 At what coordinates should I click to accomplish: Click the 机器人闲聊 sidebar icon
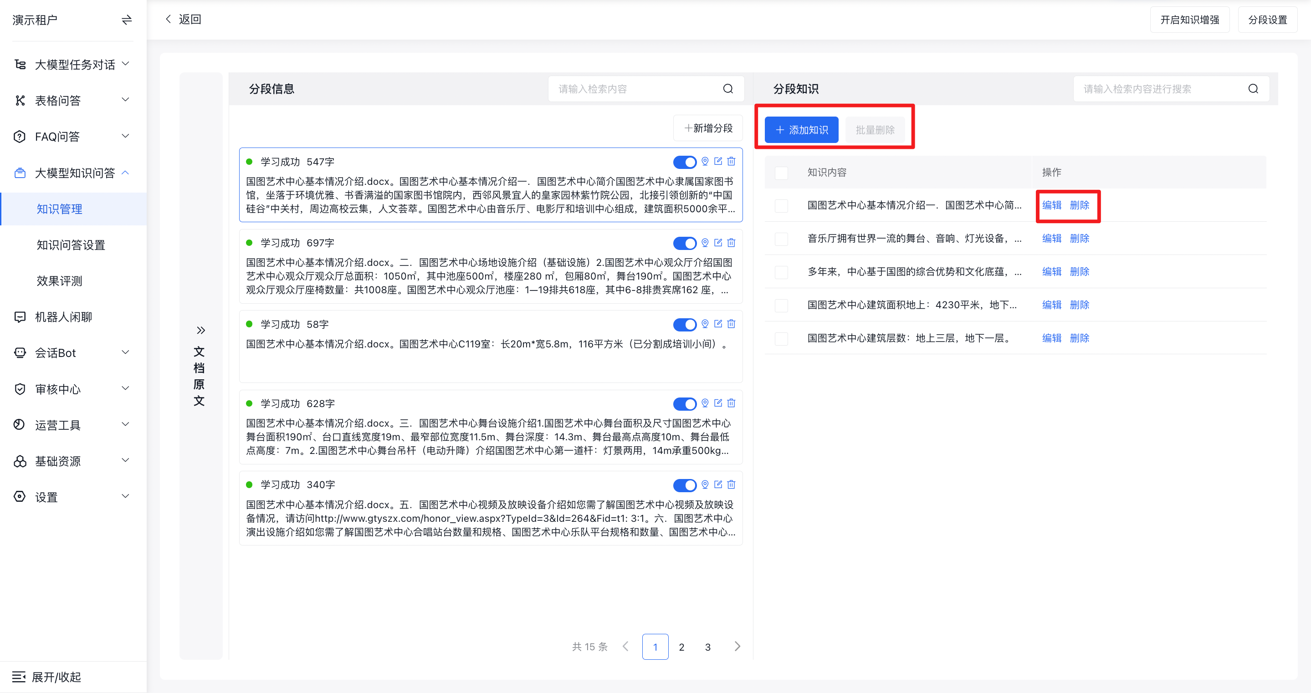click(20, 317)
